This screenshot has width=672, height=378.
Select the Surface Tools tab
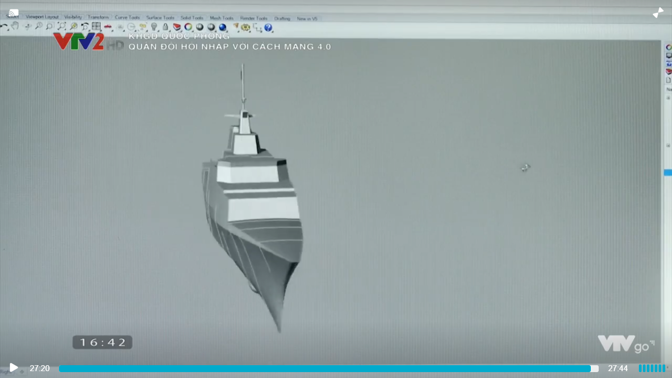pos(160,18)
